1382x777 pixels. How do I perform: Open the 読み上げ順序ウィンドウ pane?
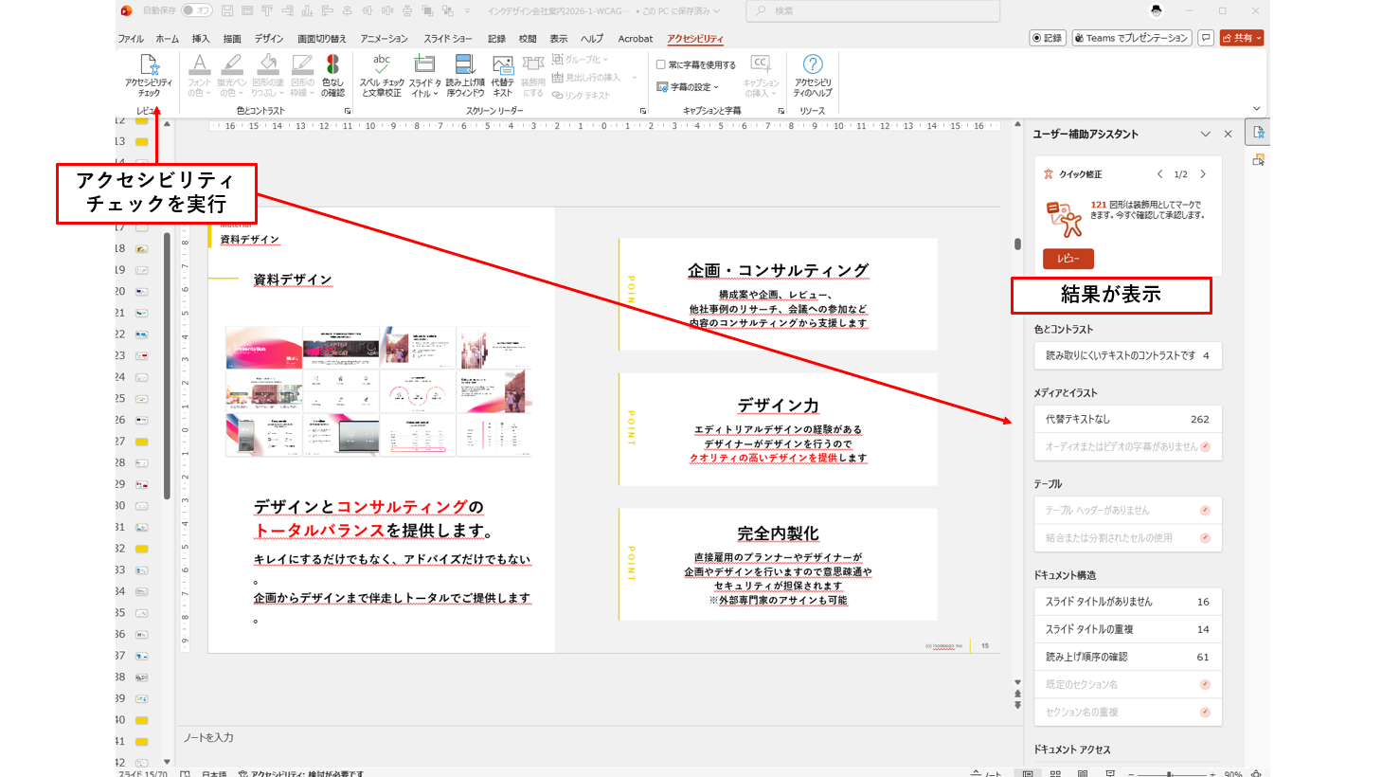coord(465,75)
